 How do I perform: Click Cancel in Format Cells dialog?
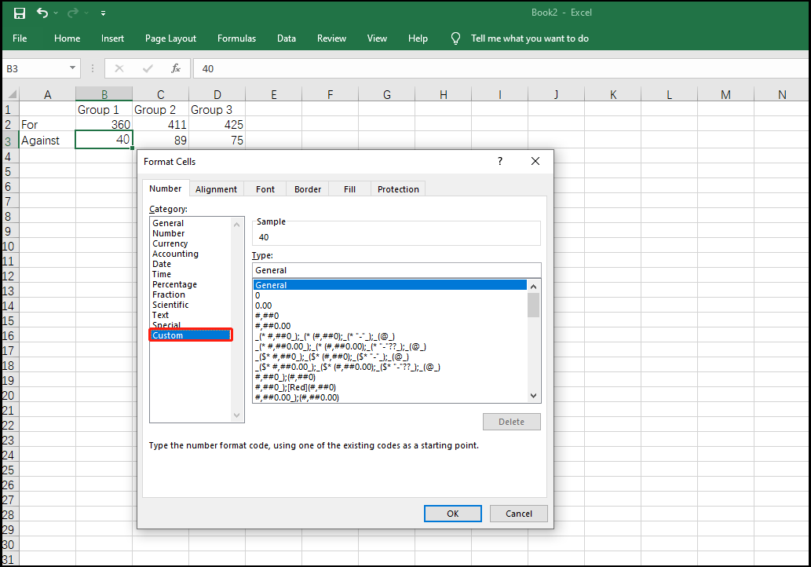[x=519, y=513]
